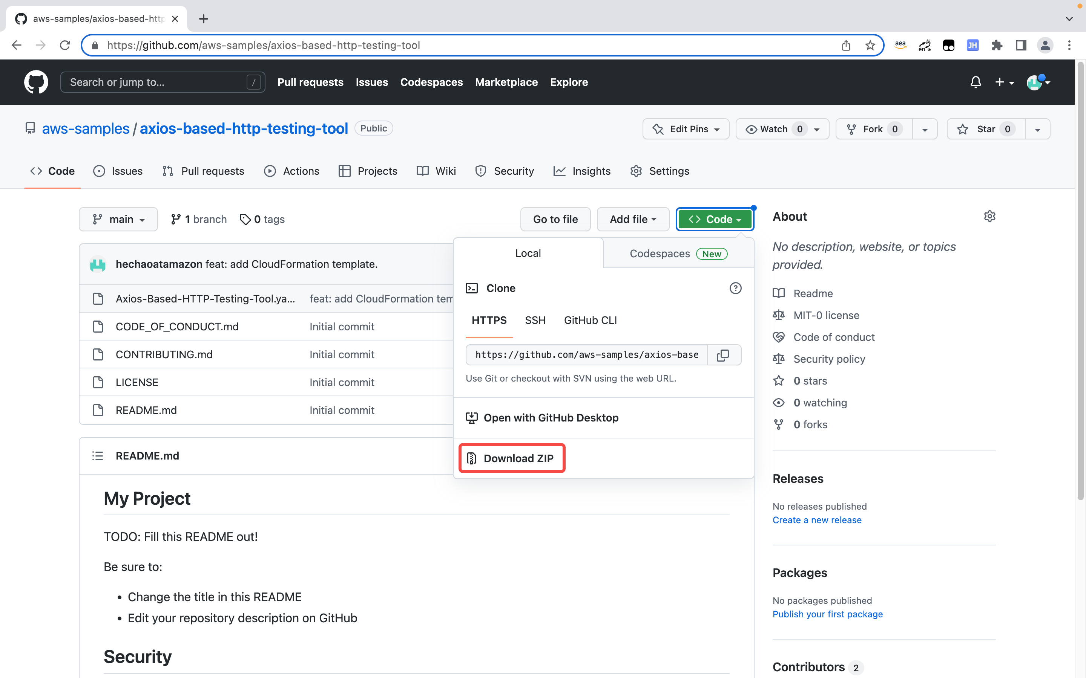Click Create a new release link
The width and height of the screenshot is (1086, 678).
click(817, 520)
